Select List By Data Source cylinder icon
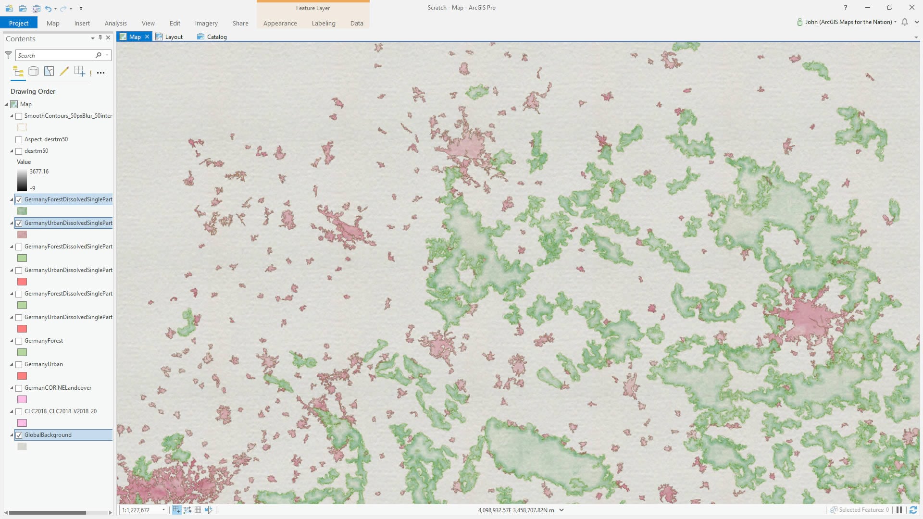 click(x=33, y=72)
